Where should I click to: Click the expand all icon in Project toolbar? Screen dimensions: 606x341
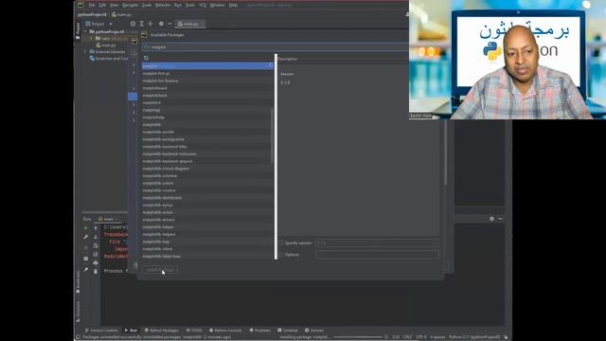click(x=142, y=24)
